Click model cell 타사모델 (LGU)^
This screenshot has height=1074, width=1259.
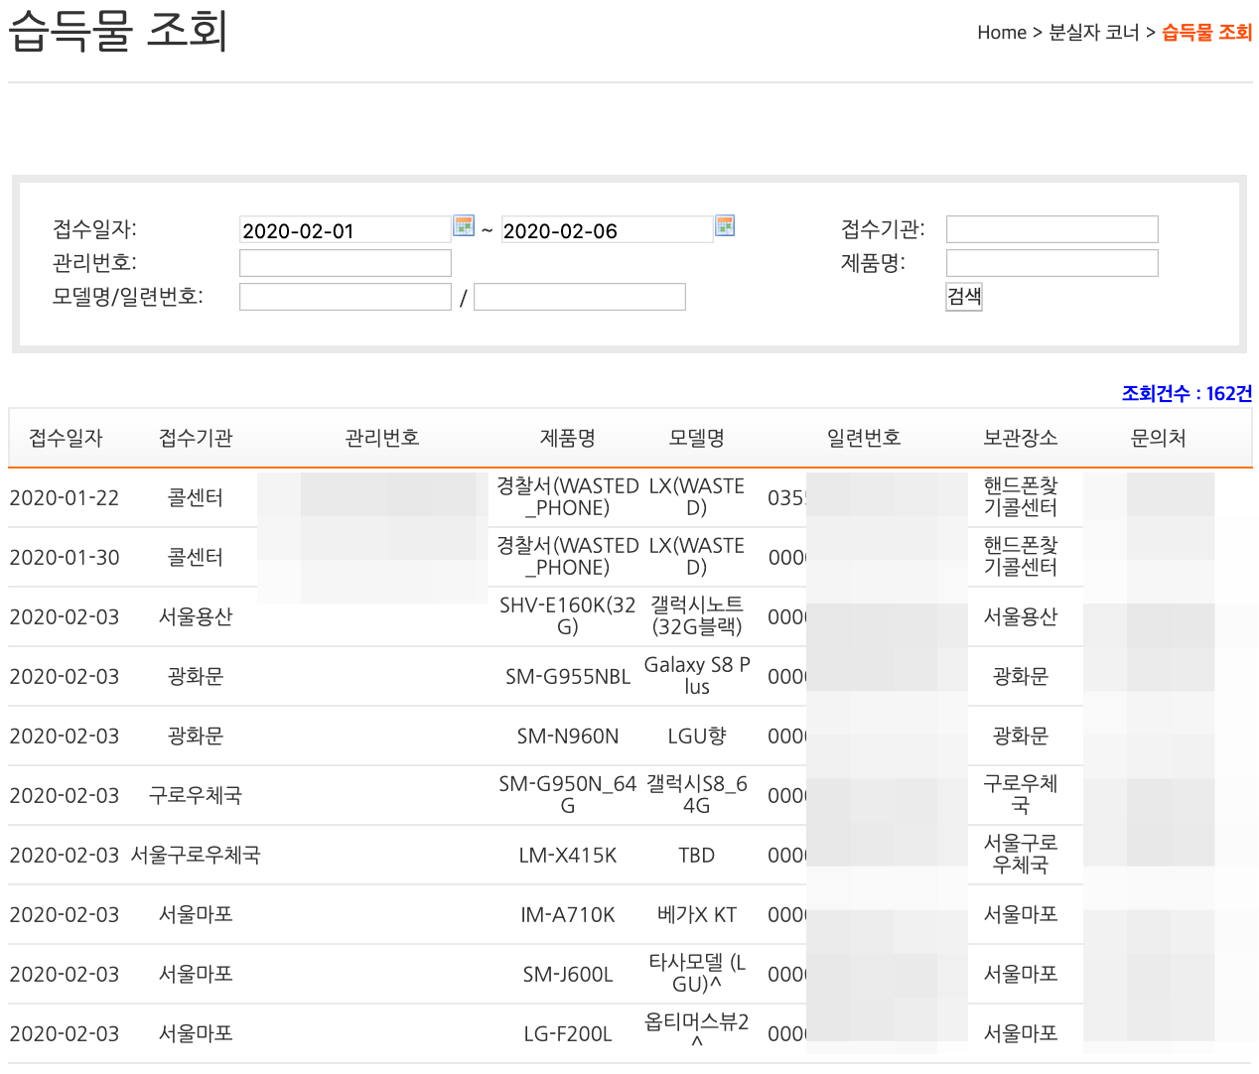697,974
